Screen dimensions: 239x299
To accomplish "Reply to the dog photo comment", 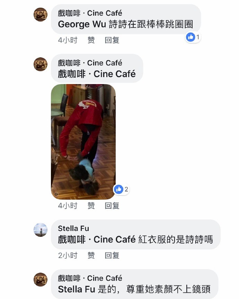I will tap(112, 206).
